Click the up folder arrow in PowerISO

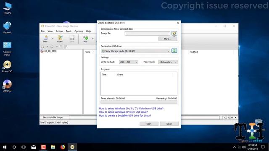click(x=61, y=47)
